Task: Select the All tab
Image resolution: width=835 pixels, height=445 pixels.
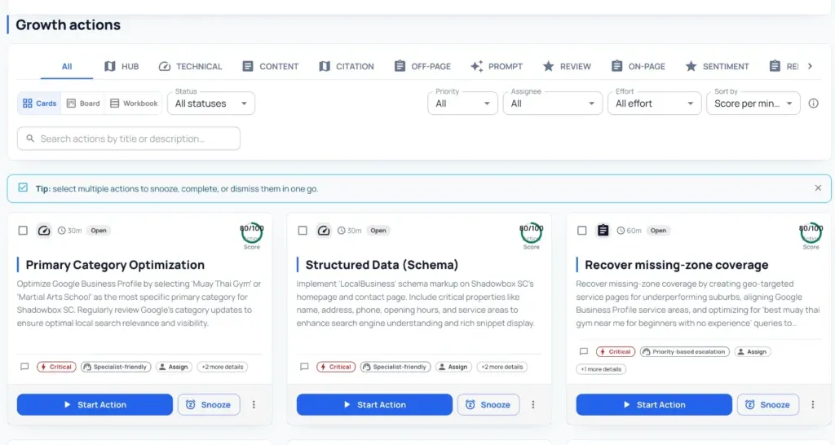Action: (67, 67)
